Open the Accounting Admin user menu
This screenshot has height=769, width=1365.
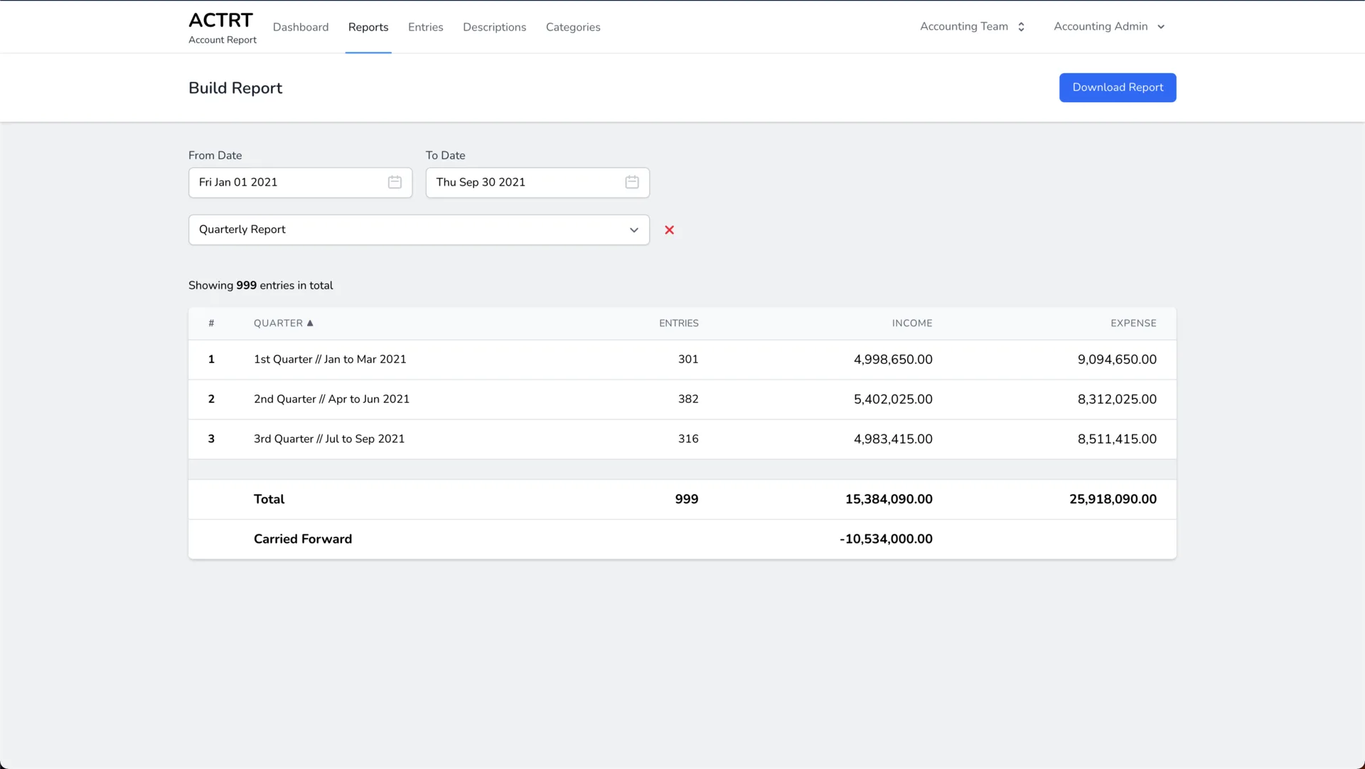(1109, 26)
